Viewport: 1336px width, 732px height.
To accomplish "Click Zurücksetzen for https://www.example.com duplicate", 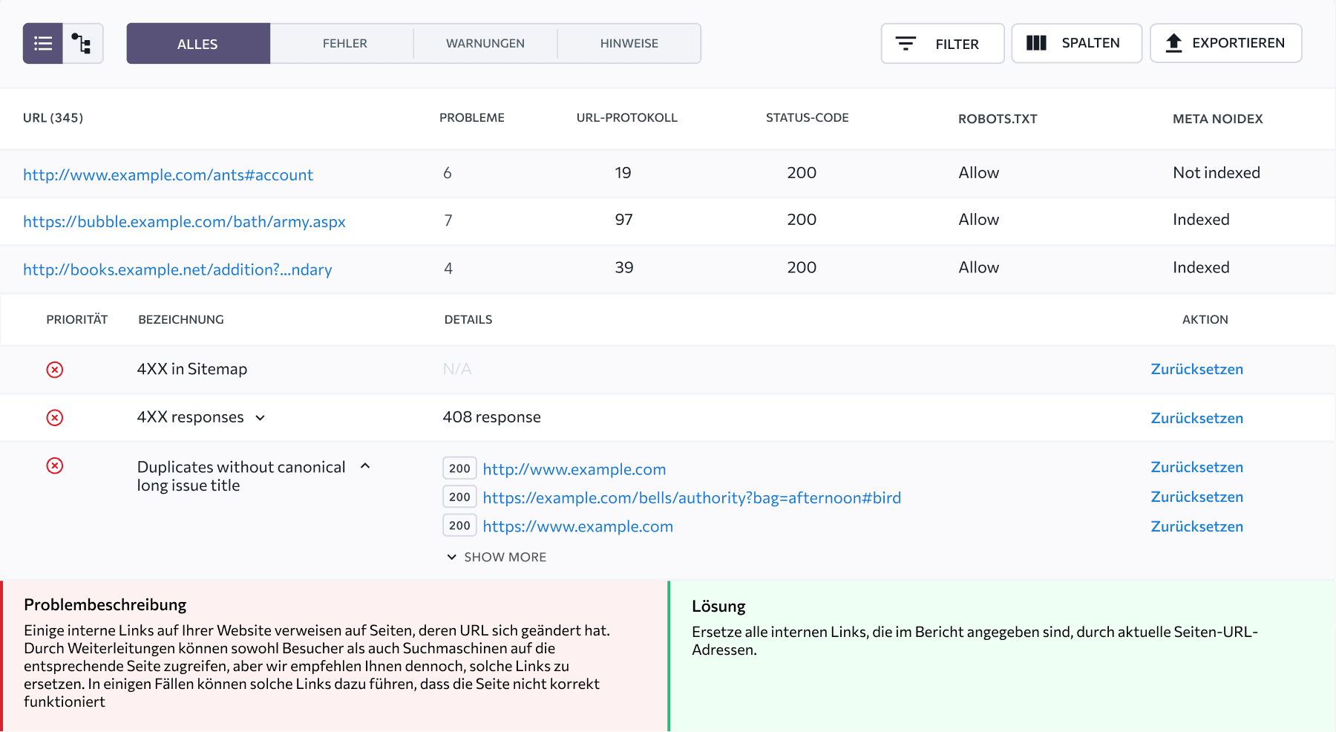I will point(1196,526).
